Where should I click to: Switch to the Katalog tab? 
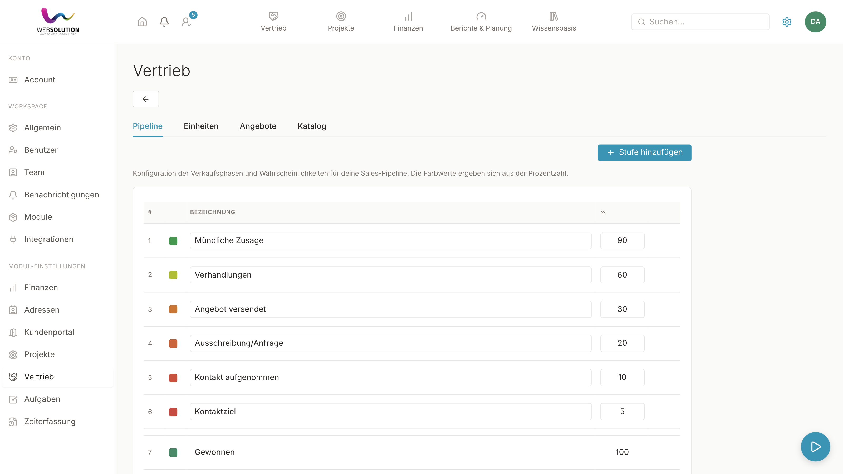[x=312, y=126]
